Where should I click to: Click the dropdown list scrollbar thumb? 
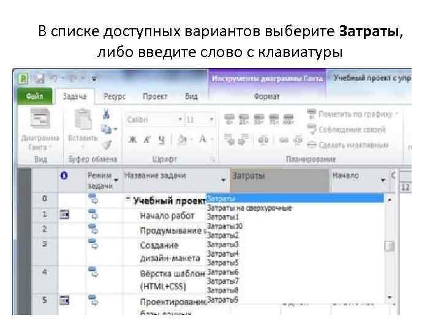pyautogui.click(x=390, y=246)
